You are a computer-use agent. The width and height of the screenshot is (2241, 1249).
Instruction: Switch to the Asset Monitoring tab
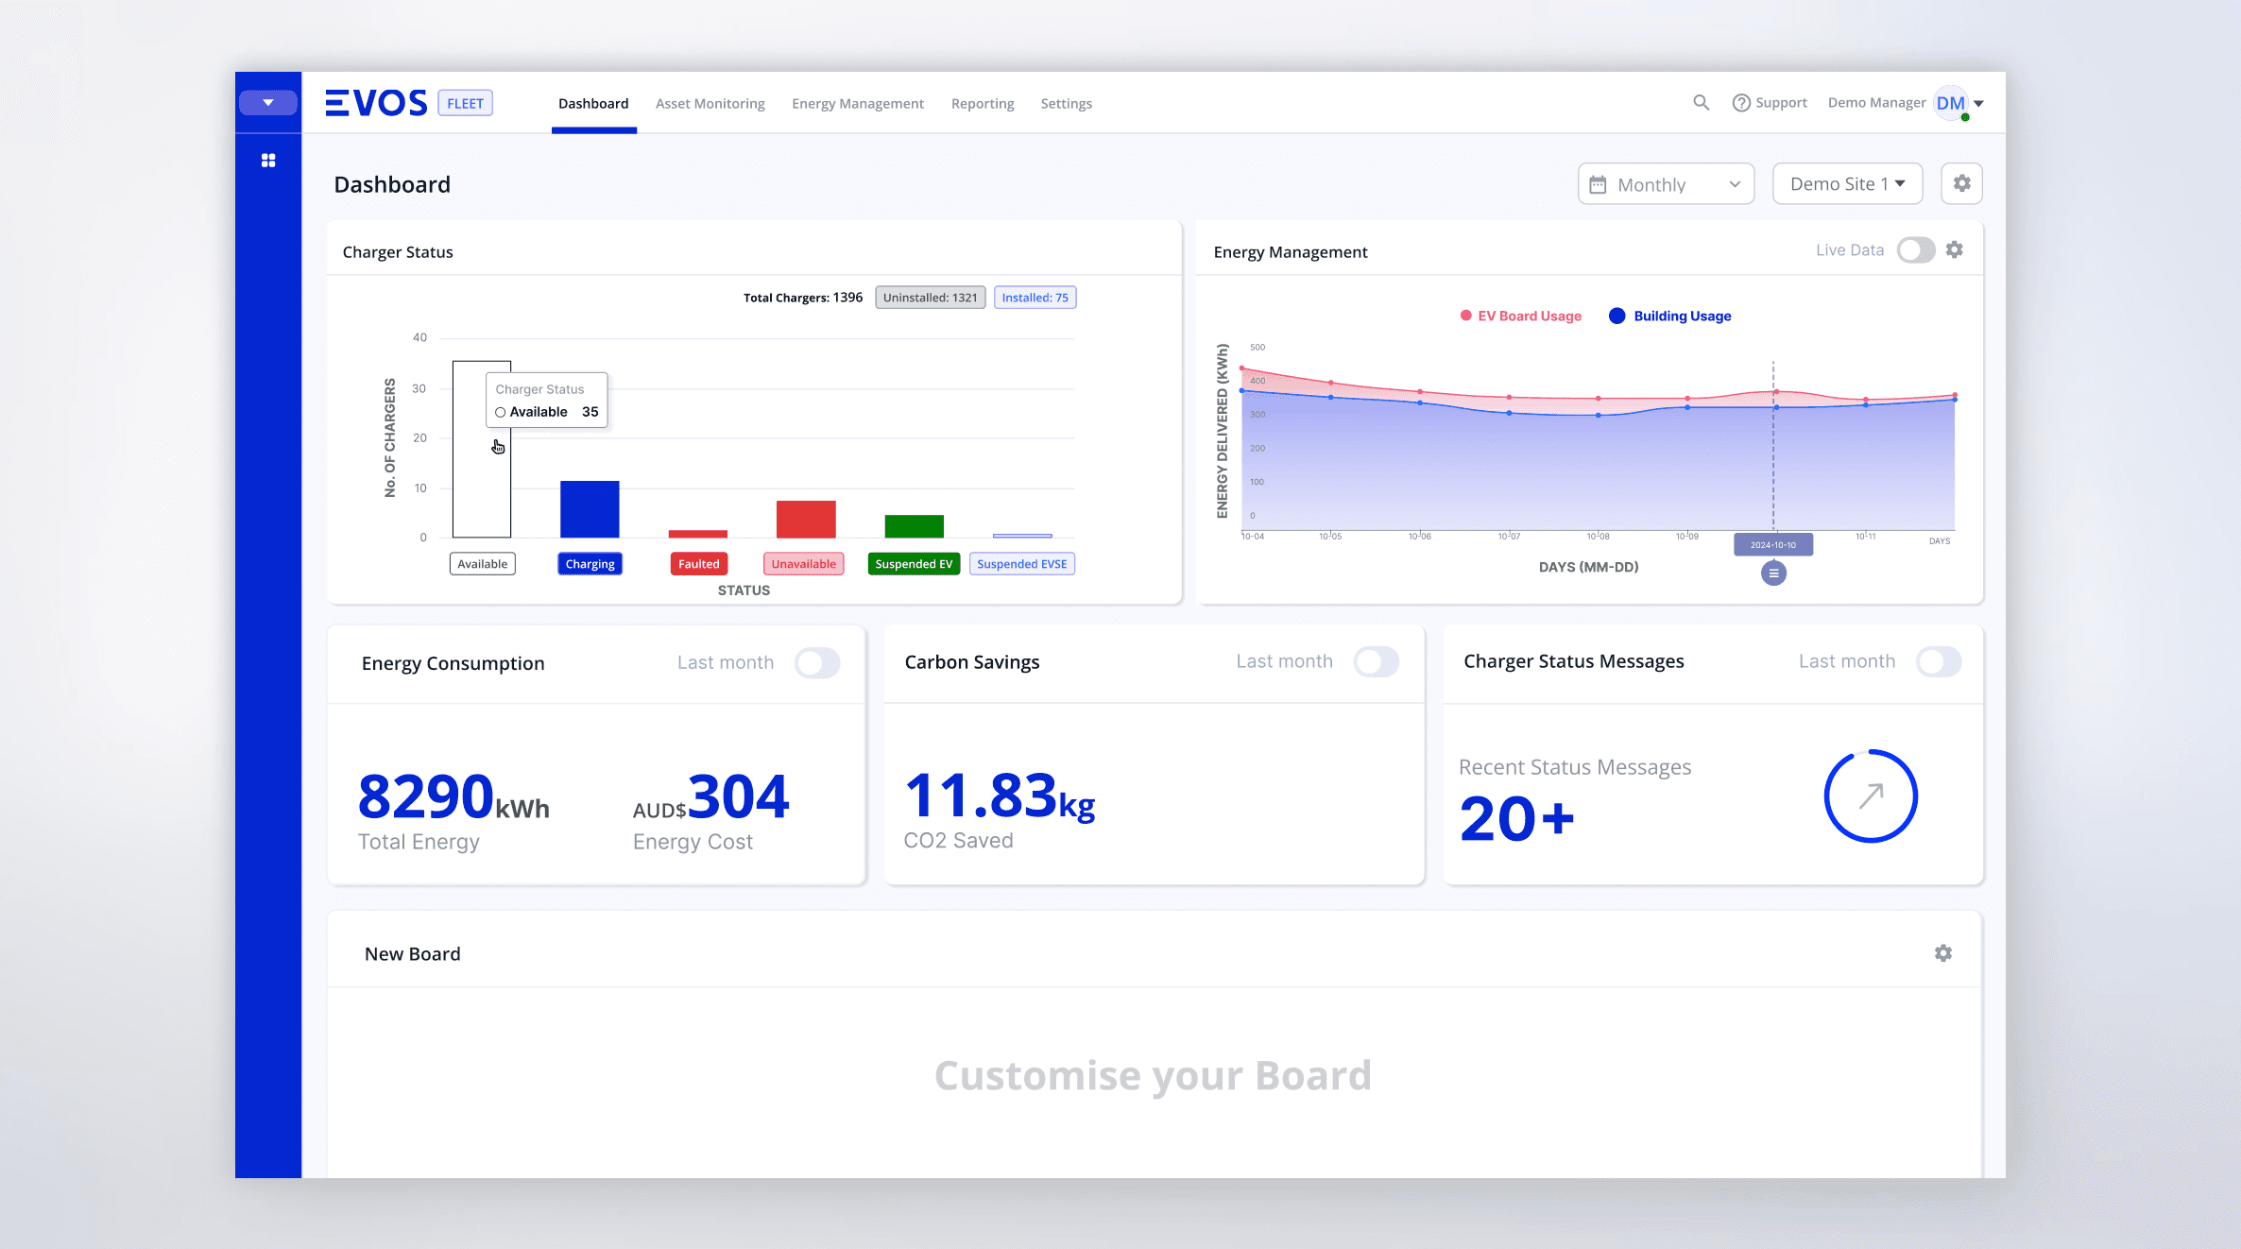pyautogui.click(x=710, y=103)
